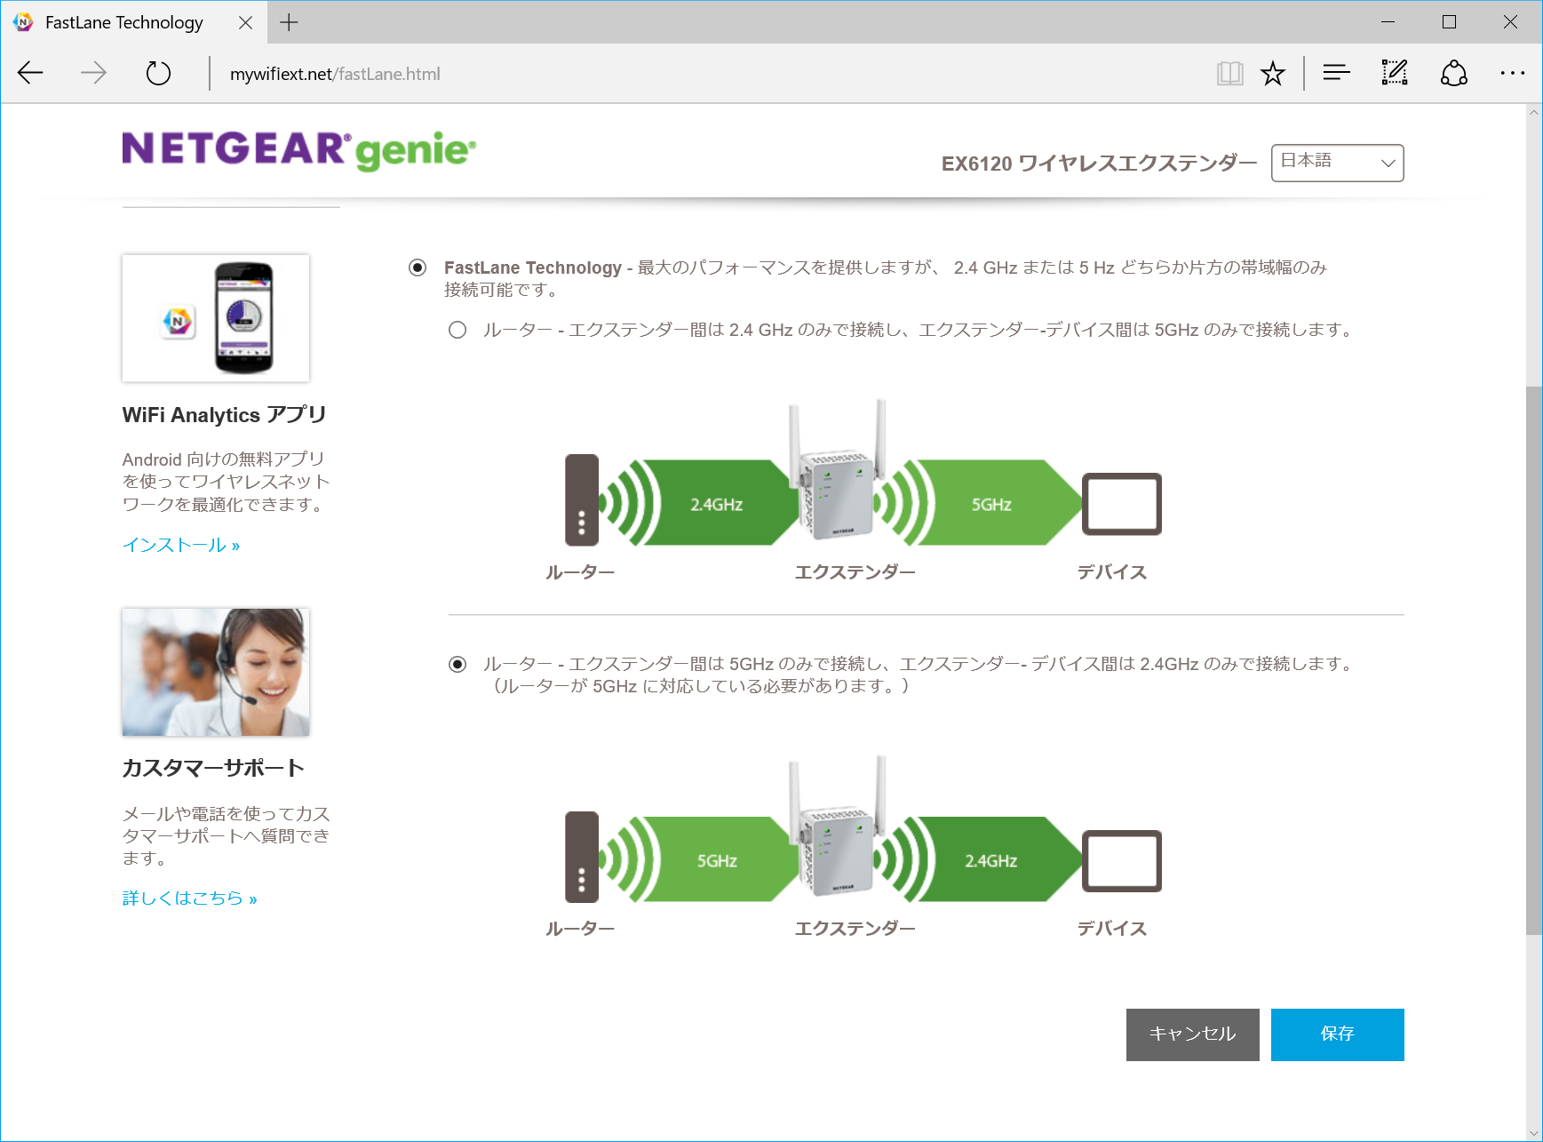The width and height of the screenshot is (1543, 1142).
Task: Select the FastLane Technology radio button
Action: click(418, 268)
